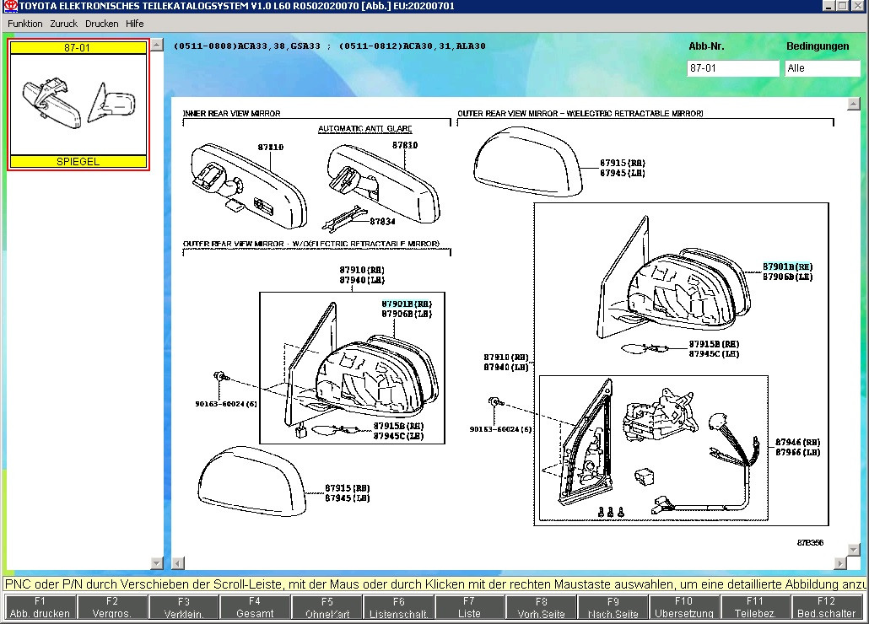Viewport: 869px width, 624px height.
Task: Open the Funktion menu
Action: coord(25,24)
